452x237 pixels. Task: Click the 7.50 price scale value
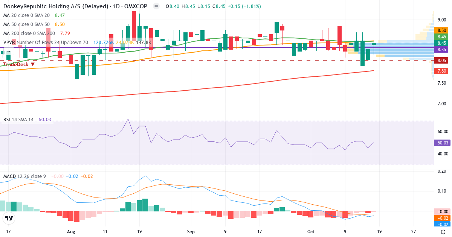[442, 83]
